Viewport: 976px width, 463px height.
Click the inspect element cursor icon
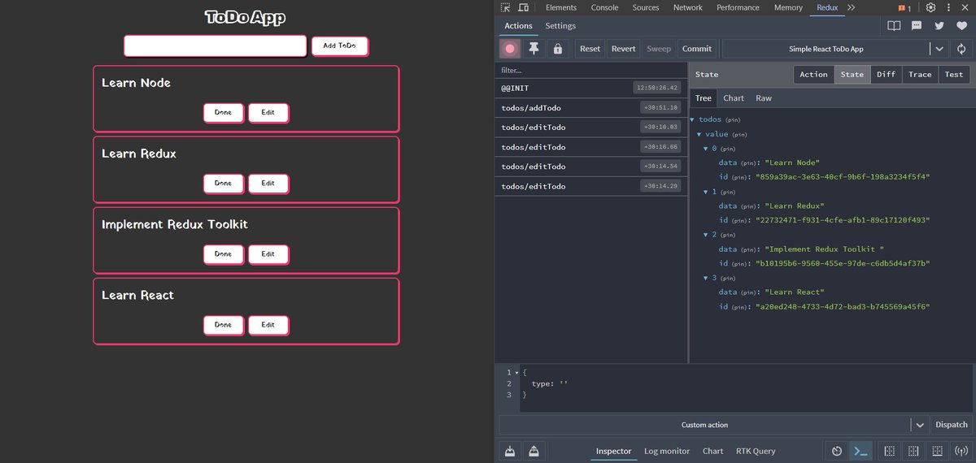(506, 7)
